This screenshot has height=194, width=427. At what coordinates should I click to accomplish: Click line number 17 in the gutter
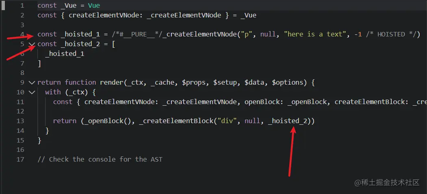pos(20,159)
